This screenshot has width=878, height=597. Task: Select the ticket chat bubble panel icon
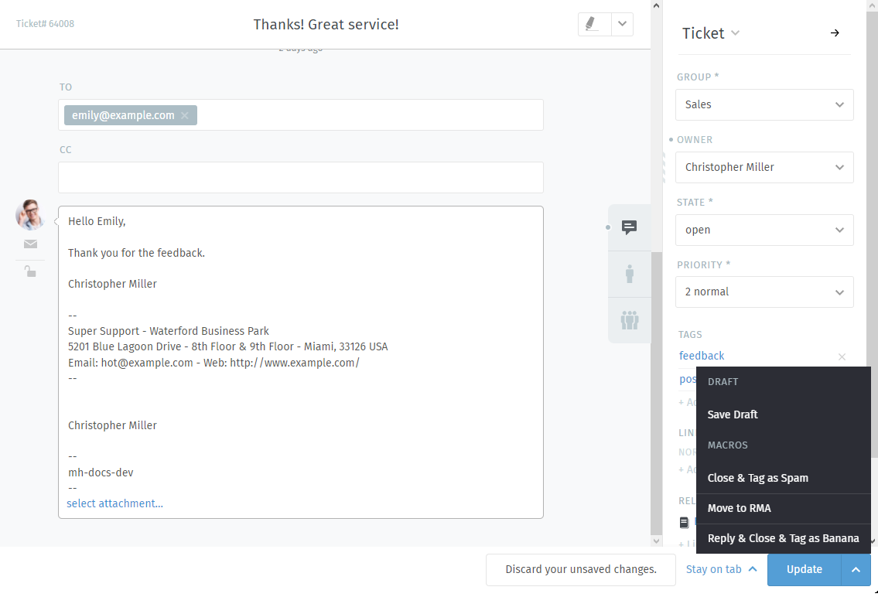click(629, 227)
